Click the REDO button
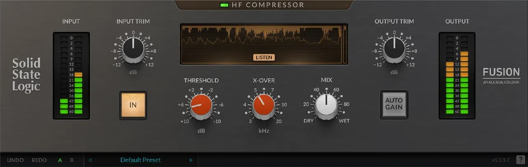This screenshot has width=528, height=167. click(x=39, y=160)
